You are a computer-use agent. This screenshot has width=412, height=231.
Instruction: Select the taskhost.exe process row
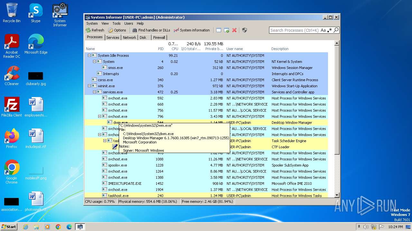tap(206, 196)
